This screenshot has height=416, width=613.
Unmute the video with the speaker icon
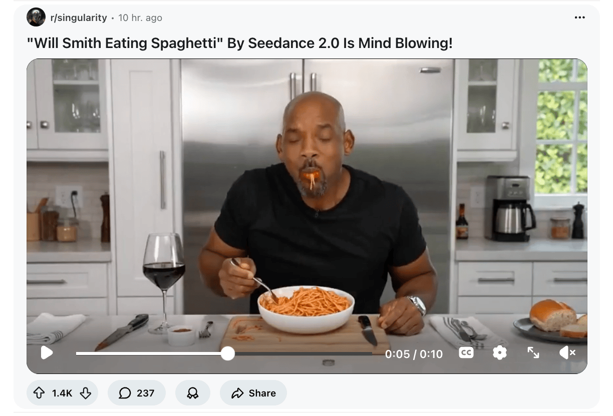tap(567, 353)
